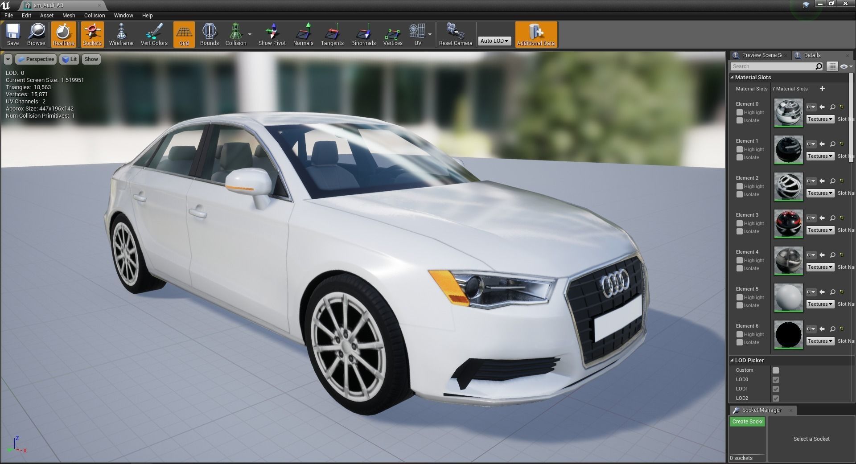Open Textures dropdown for Element 0

[x=820, y=119]
